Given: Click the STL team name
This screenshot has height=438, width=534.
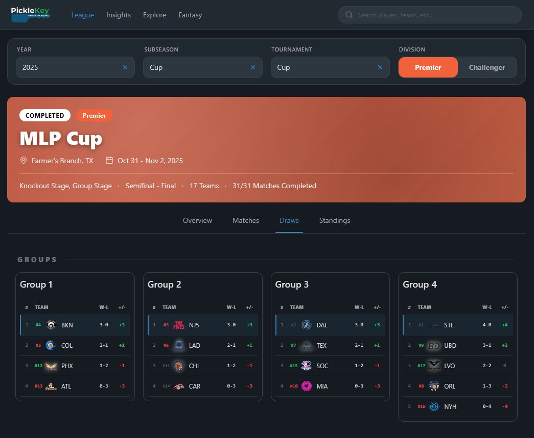Looking at the screenshot, I should tap(449, 325).
